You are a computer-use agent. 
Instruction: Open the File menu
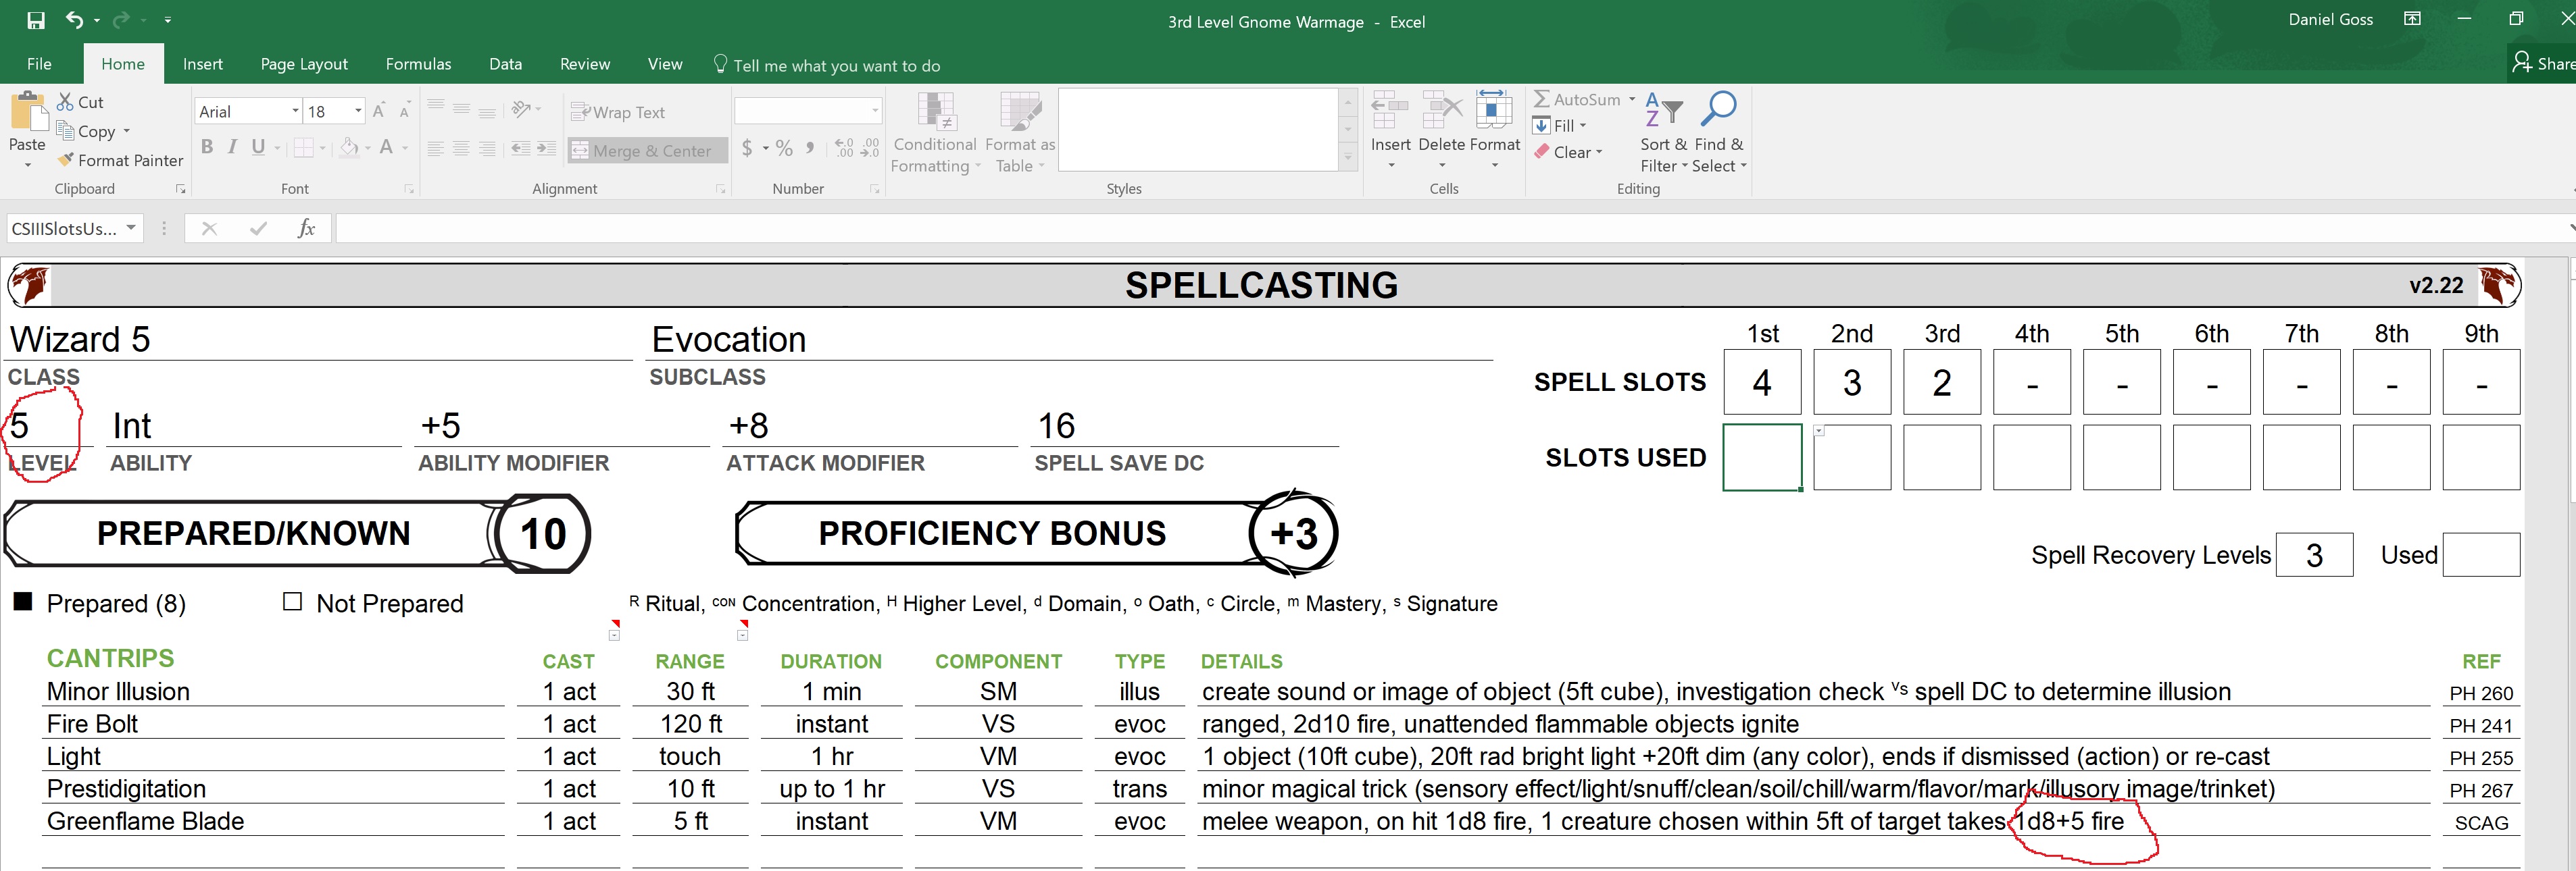[39, 63]
